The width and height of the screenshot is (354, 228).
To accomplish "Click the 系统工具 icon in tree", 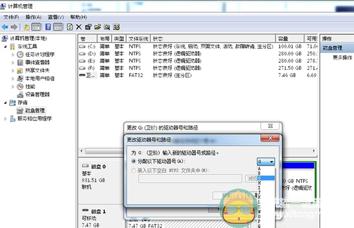I will coord(12,46).
